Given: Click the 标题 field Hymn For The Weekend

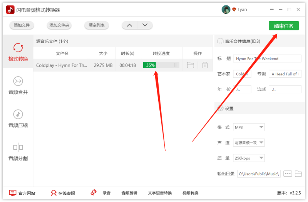Looking at the screenshot, I should pyautogui.click(x=267, y=58).
